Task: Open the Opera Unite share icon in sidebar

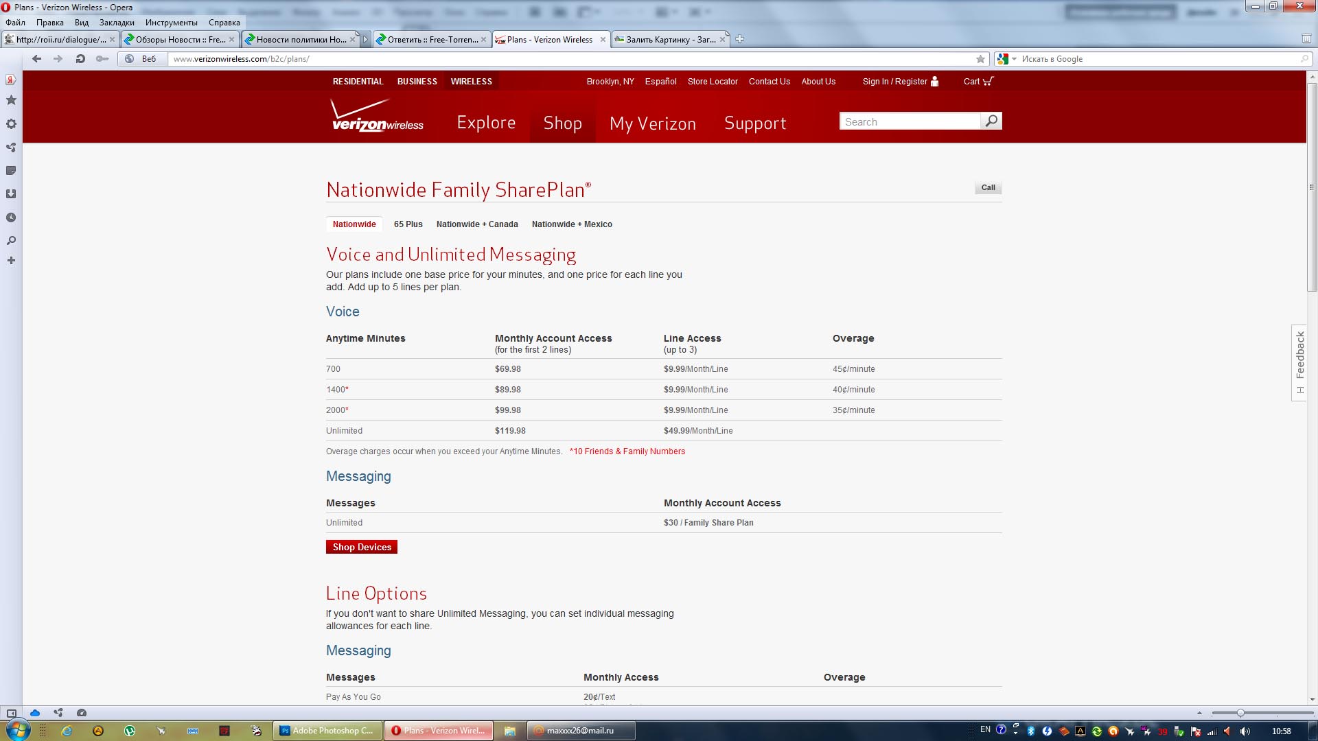Action: point(11,148)
